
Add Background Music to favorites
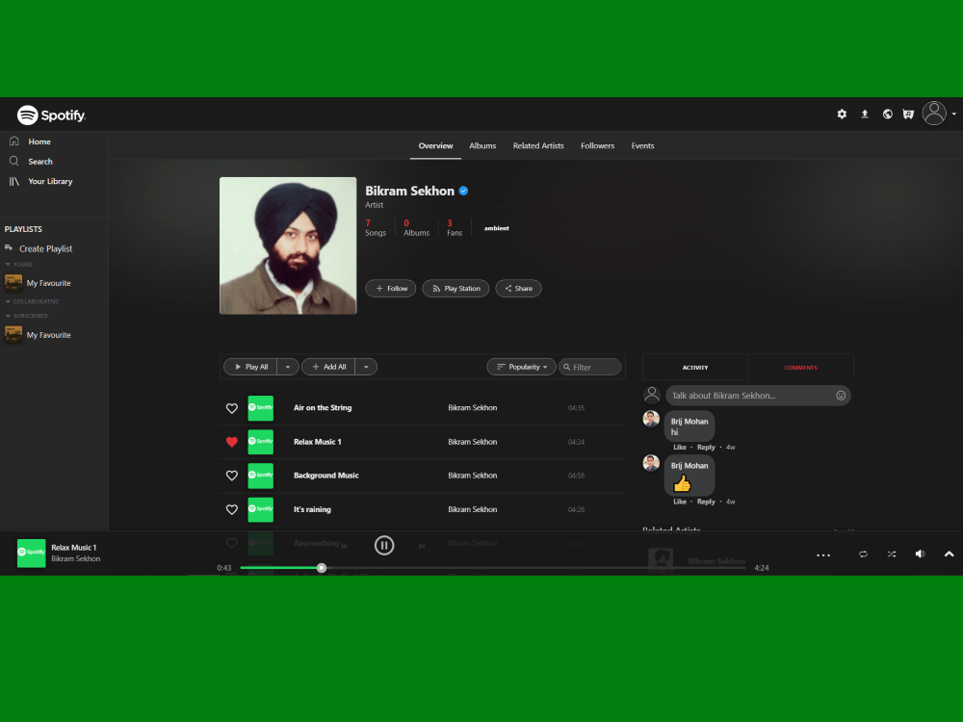tap(231, 476)
